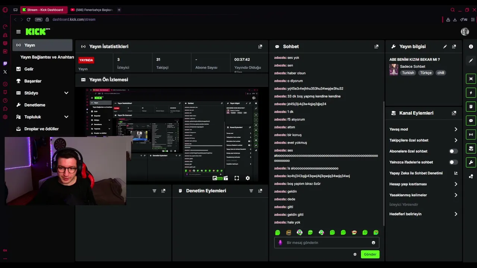Image resolution: width=477 pixels, height=268 pixels.
Task: Click the VPN badge in address bar
Action: click(38, 19)
